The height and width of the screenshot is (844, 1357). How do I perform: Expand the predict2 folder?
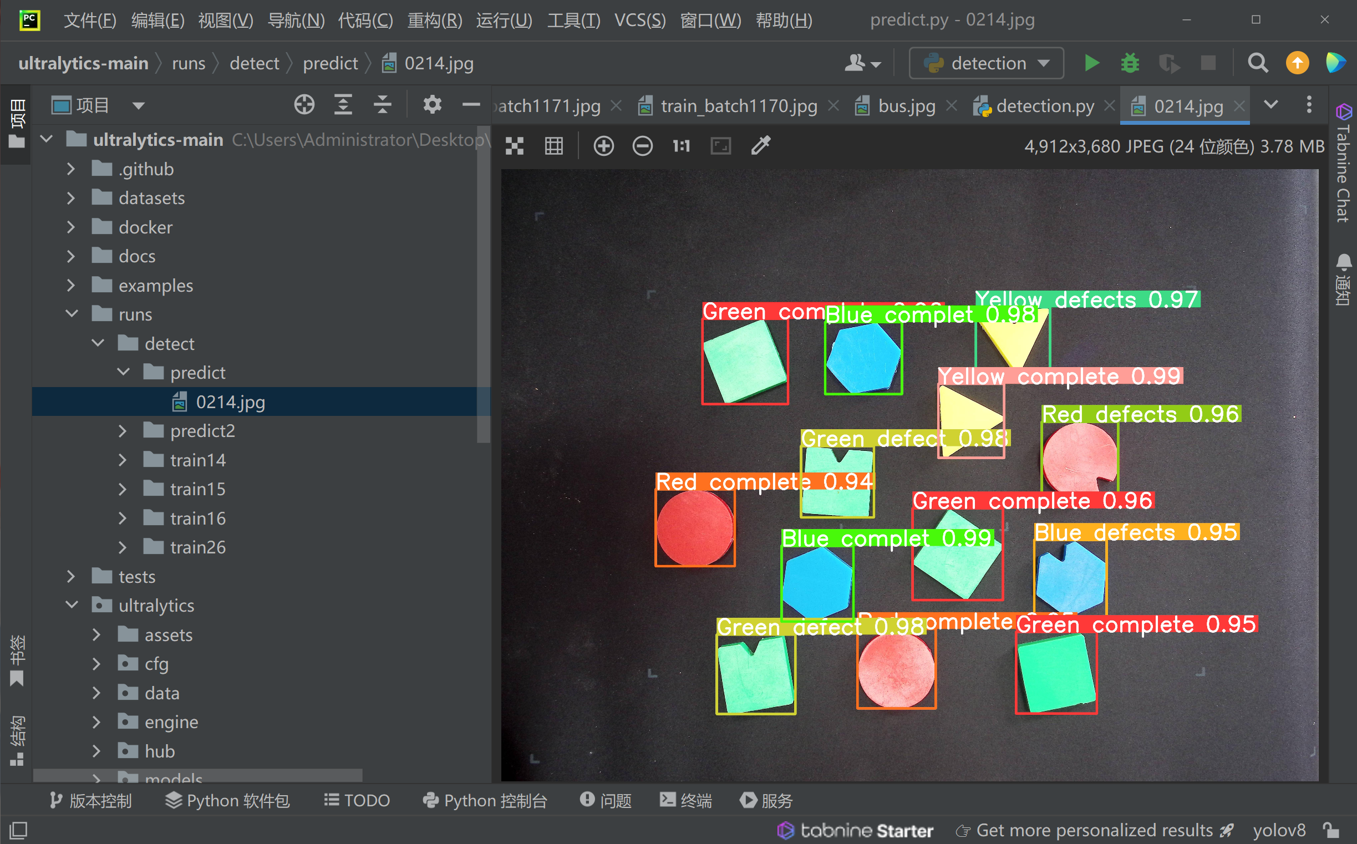coord(123,431)
